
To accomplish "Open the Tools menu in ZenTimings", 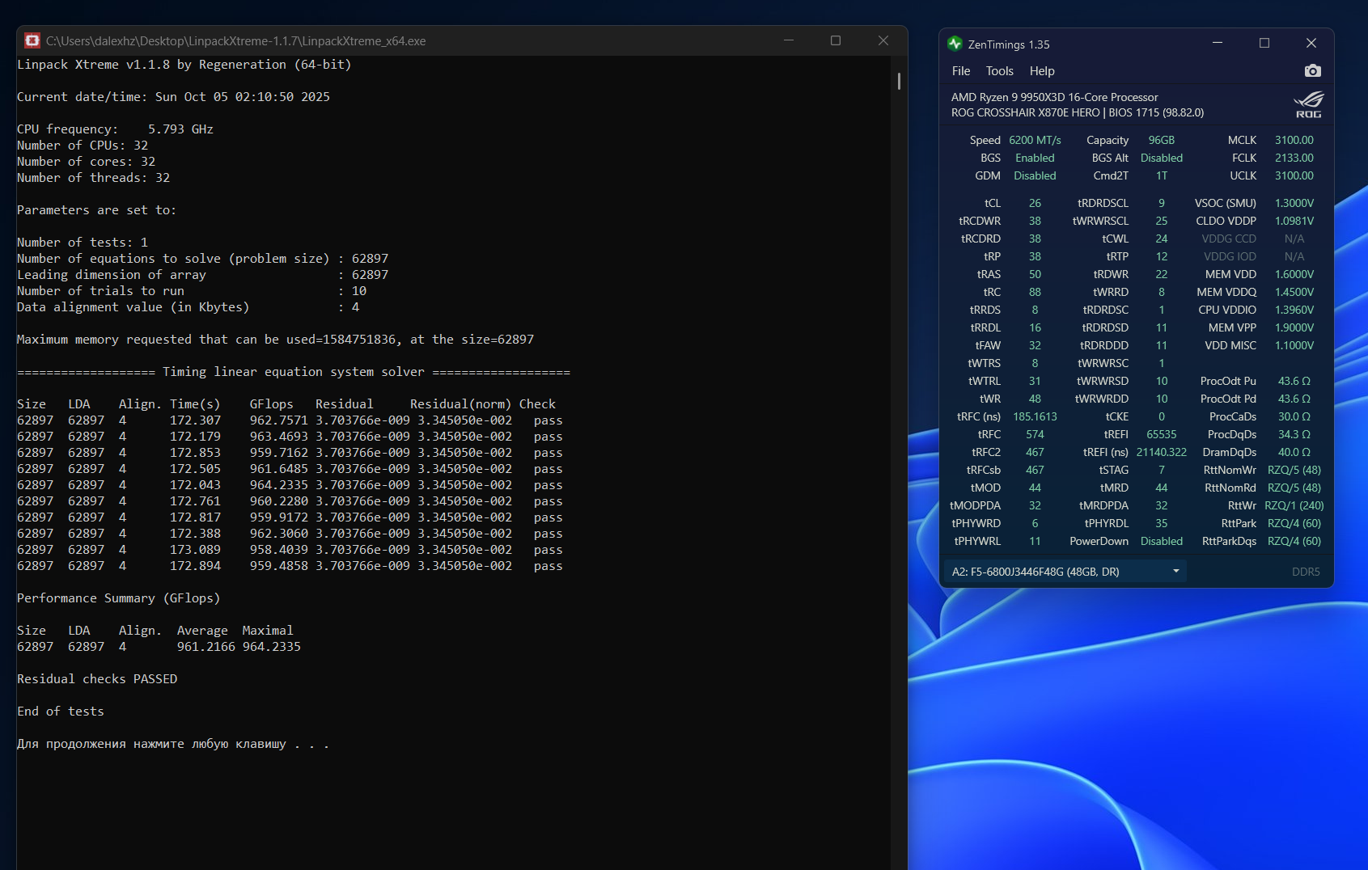I will tap(1000, 71).
